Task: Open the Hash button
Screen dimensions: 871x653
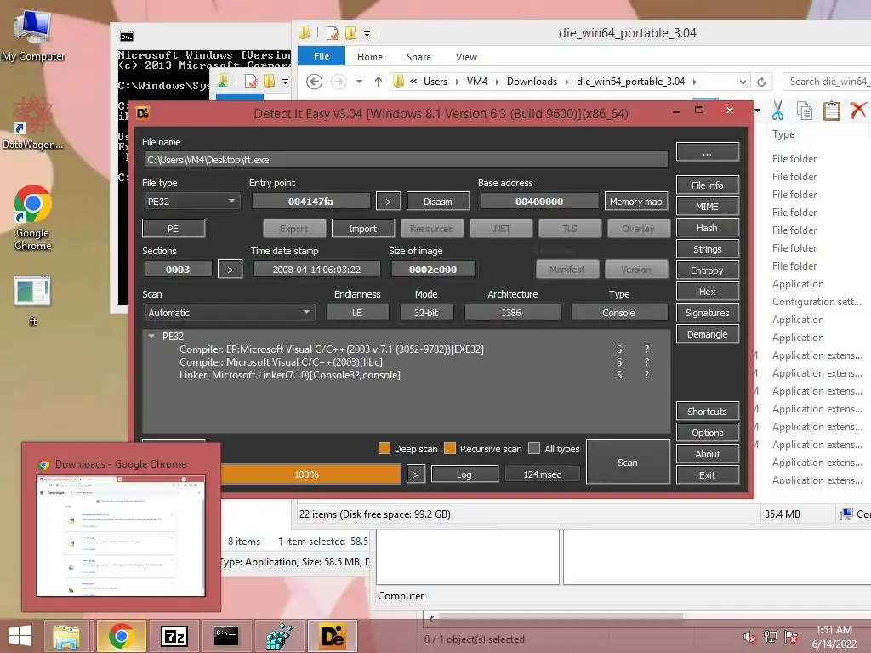Action: 707,228
